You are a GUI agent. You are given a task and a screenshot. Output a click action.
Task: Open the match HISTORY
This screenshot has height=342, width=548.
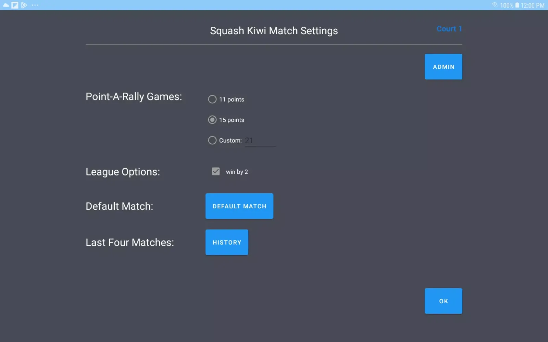click(227, 242)
